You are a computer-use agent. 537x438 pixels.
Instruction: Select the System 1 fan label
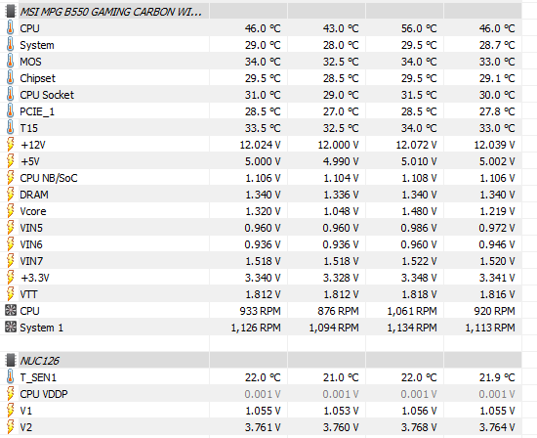[x=41, y=328]
